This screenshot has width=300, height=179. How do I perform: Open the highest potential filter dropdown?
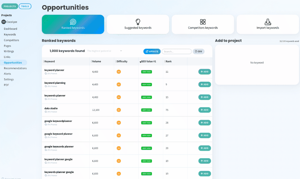point(105,51)
